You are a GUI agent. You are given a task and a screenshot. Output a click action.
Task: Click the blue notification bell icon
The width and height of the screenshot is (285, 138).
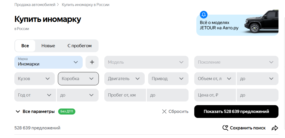click(204, 14)
